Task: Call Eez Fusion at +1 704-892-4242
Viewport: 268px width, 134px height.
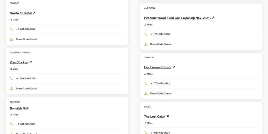Action: point(160,83)
